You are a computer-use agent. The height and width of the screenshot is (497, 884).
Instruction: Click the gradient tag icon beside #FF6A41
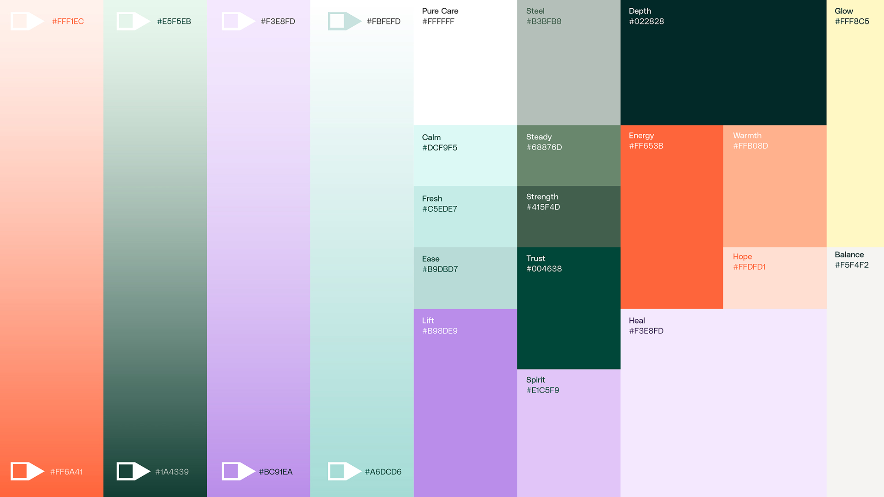coord(27,471)
